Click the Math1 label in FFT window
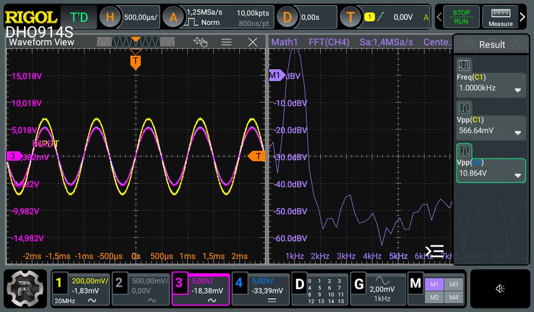The width and height of the screenshot is (534, 312). 284,42
